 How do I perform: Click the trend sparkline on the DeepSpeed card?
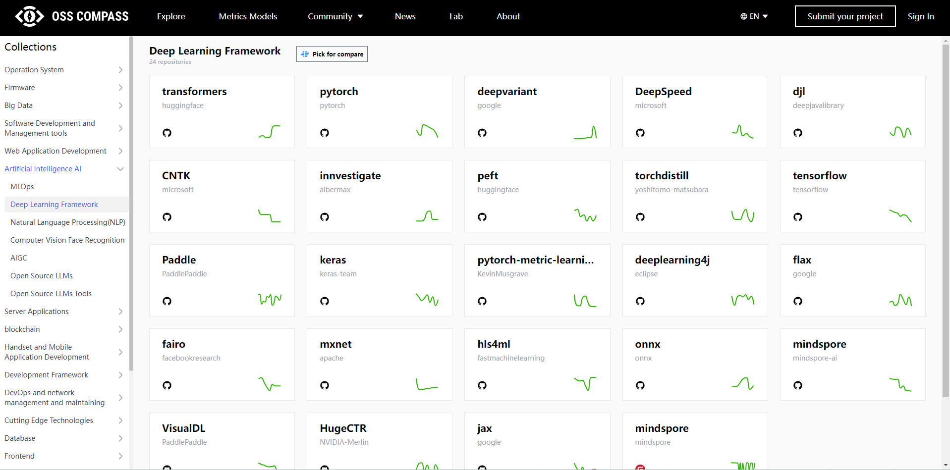pos(742,131)
